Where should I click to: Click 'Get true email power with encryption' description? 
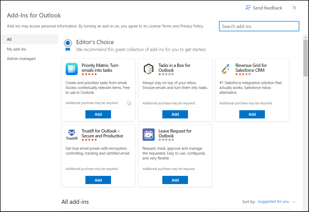click(98, 151)
